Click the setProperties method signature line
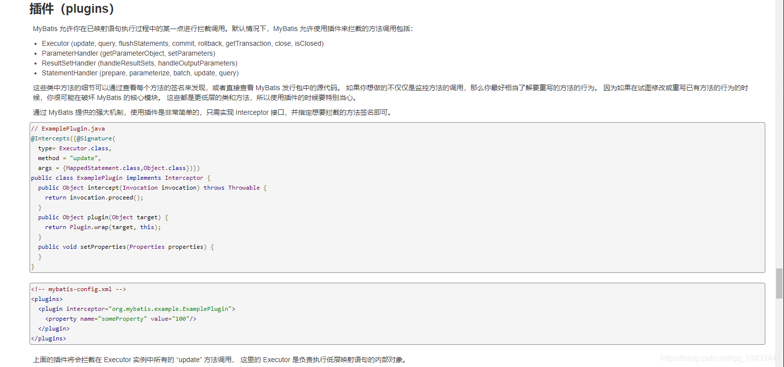Image resolution: width=784 pixels, height=367 pixels. (126, 247)
